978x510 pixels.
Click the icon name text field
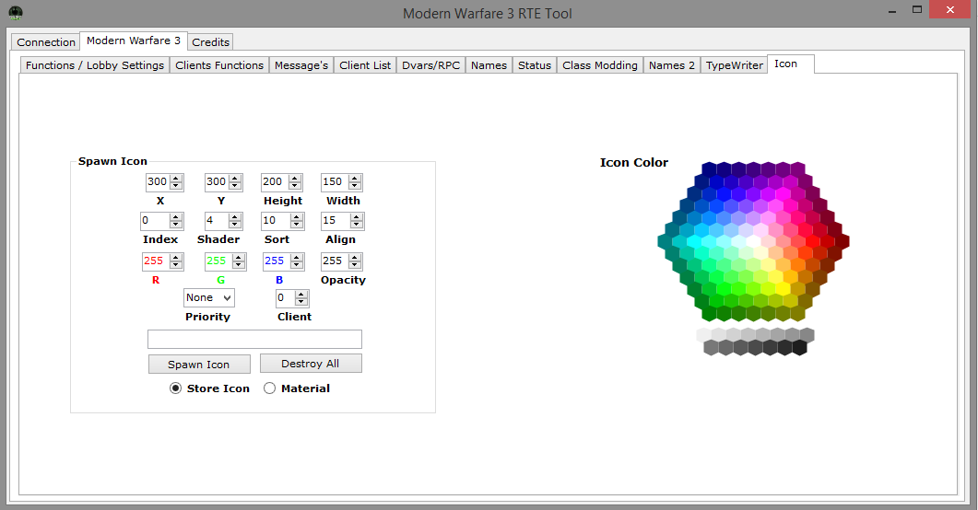tap(254, 339)
